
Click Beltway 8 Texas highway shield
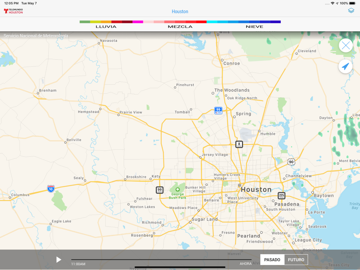click(x=239, y=144)
